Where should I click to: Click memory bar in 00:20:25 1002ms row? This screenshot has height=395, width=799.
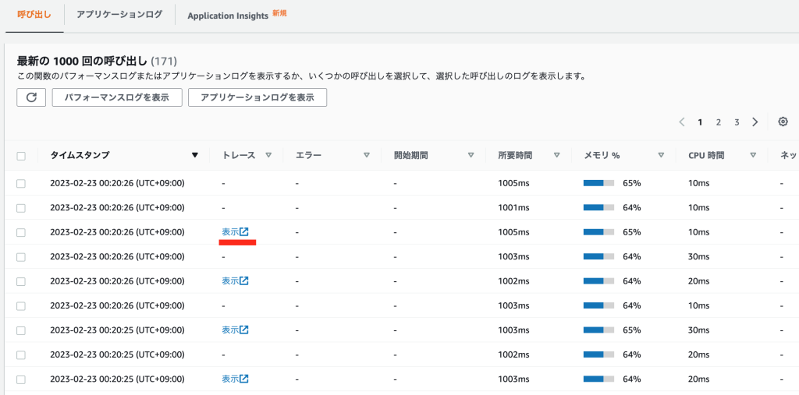coord(598,354)
